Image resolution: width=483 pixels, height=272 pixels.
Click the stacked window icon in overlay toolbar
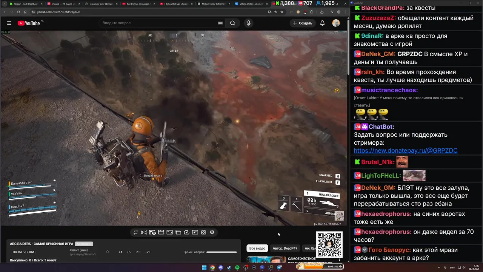point(178,232)
